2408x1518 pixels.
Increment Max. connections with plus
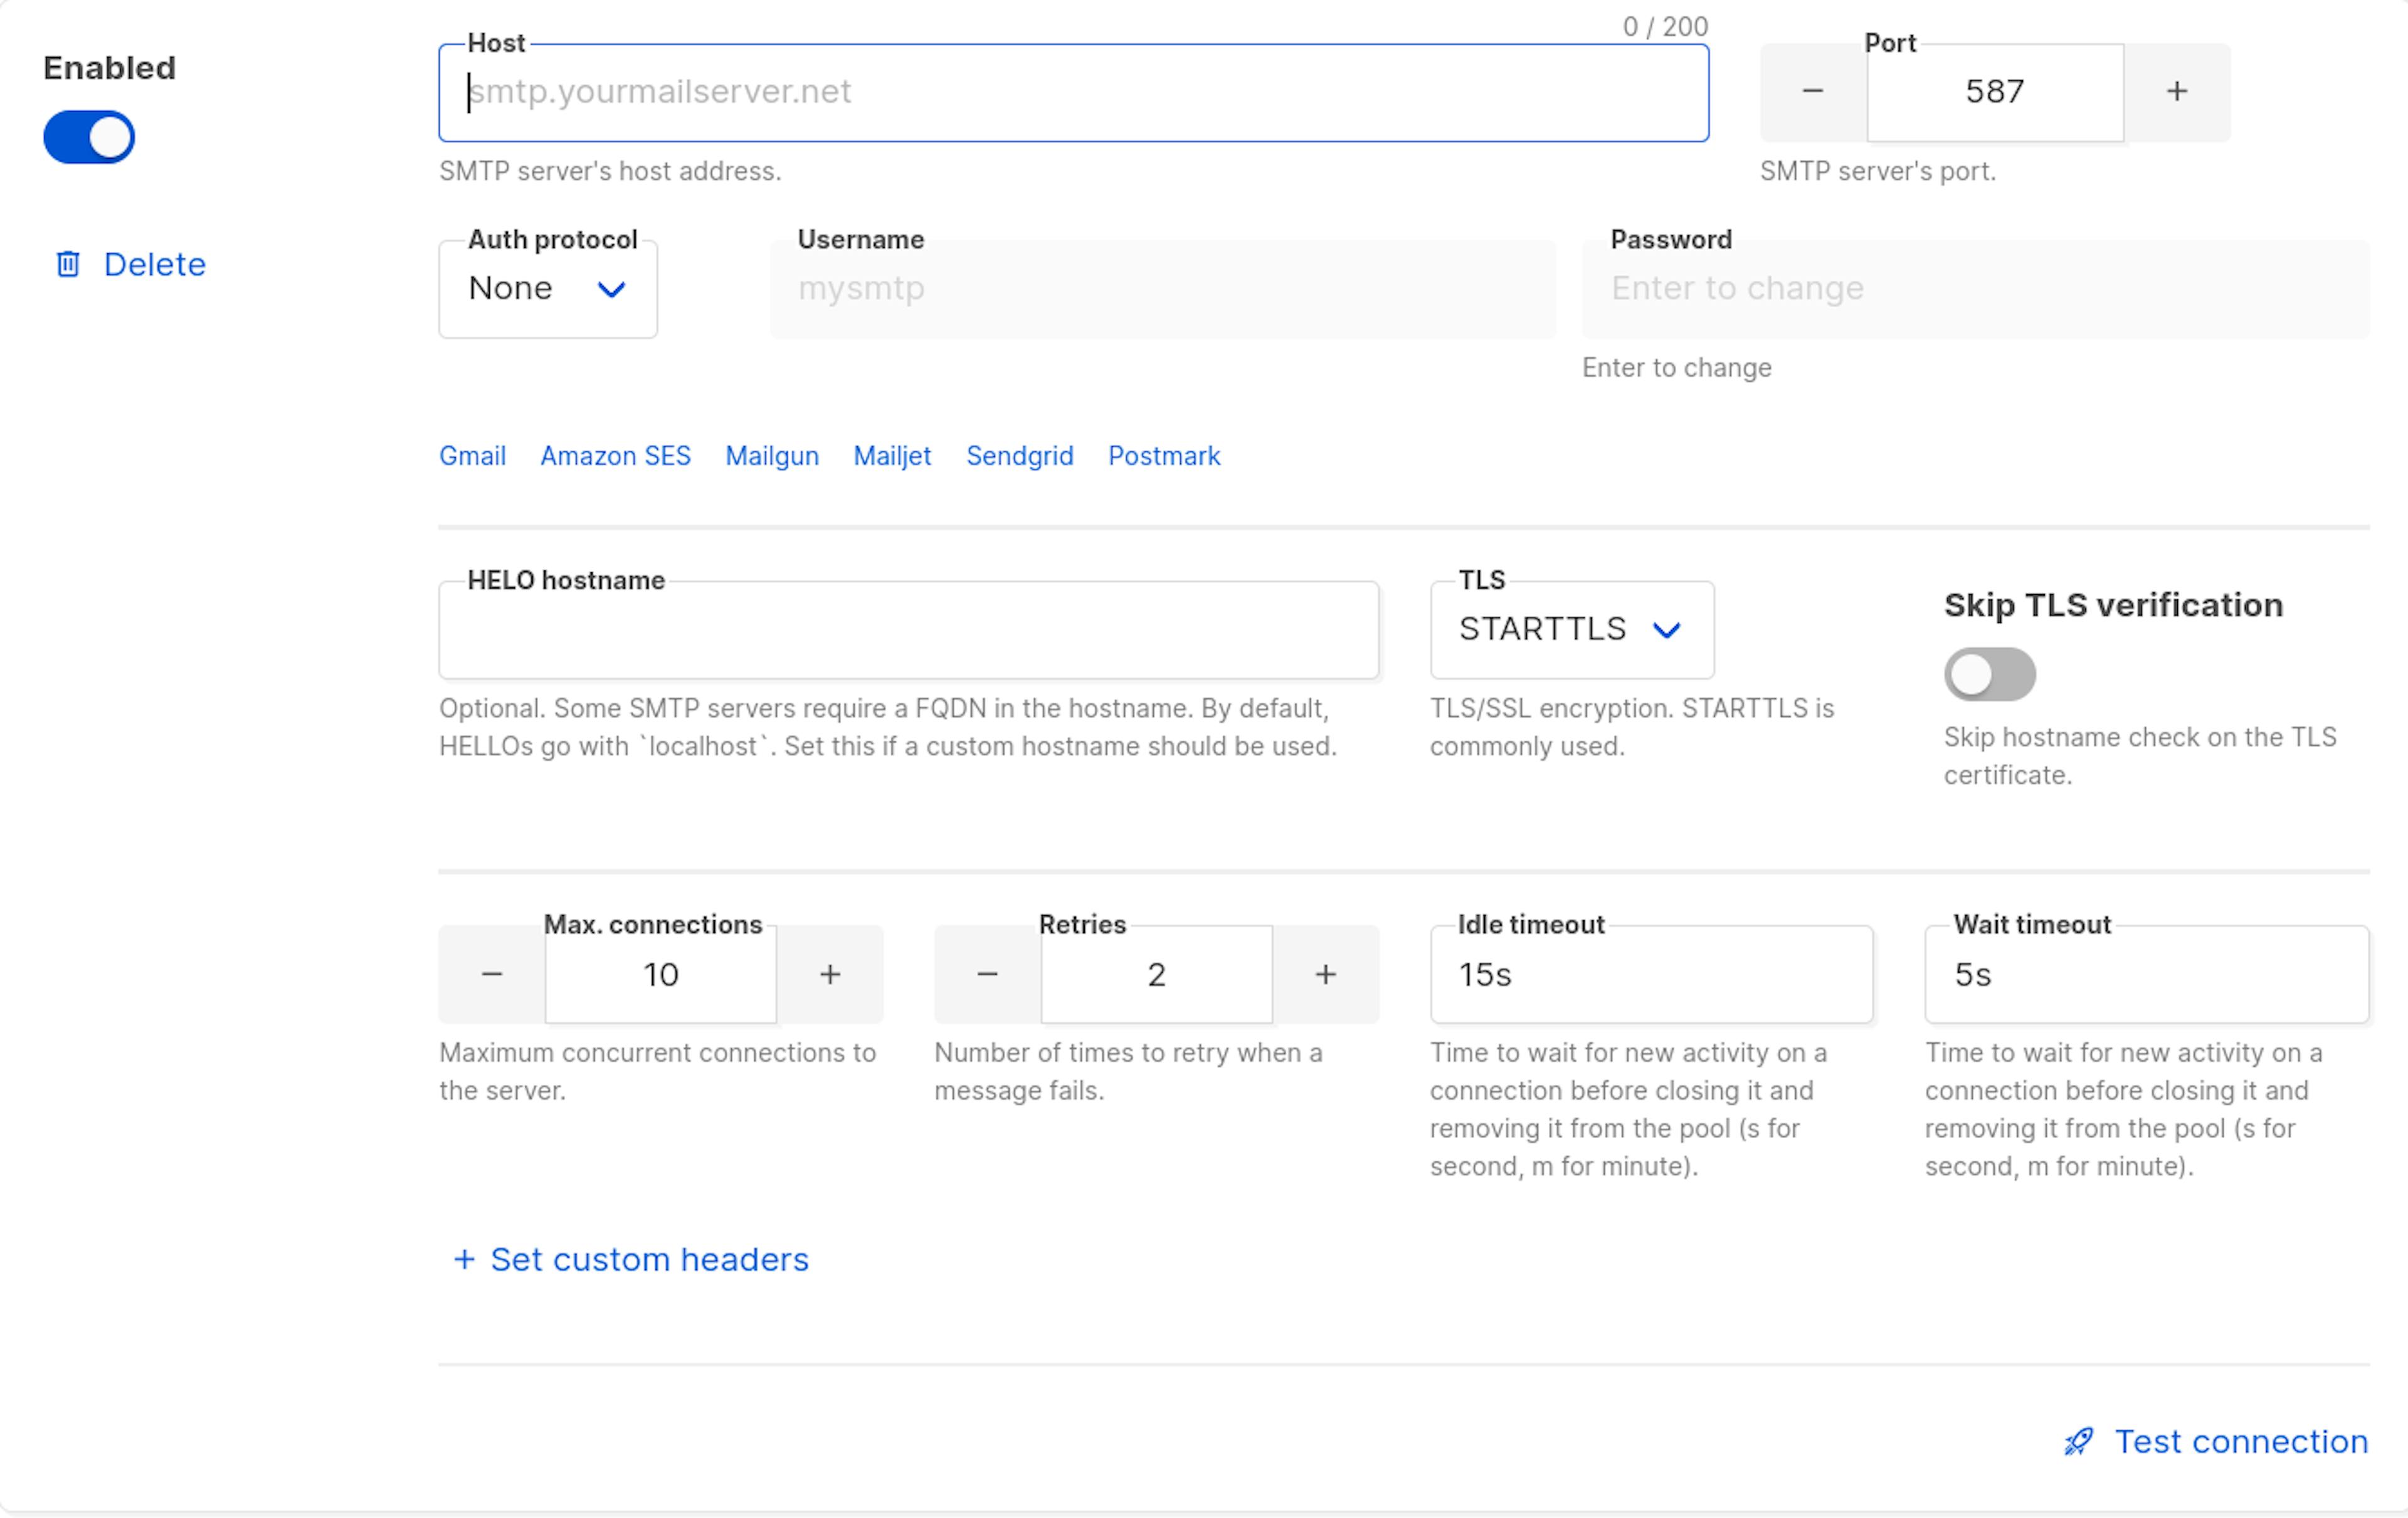coord(830,975)
